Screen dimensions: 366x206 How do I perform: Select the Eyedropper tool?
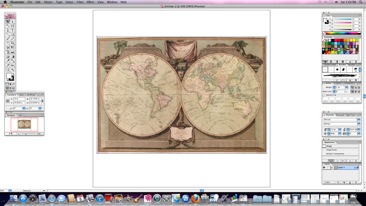(x=8, y=61)
